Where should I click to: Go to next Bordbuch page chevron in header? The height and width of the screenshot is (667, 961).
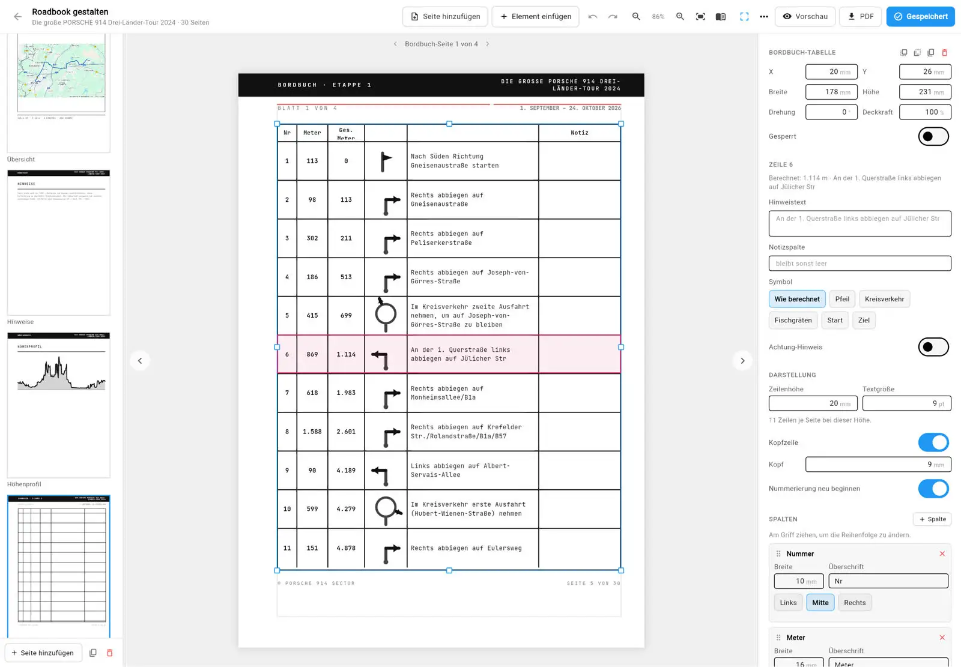(x=488, y=44)
